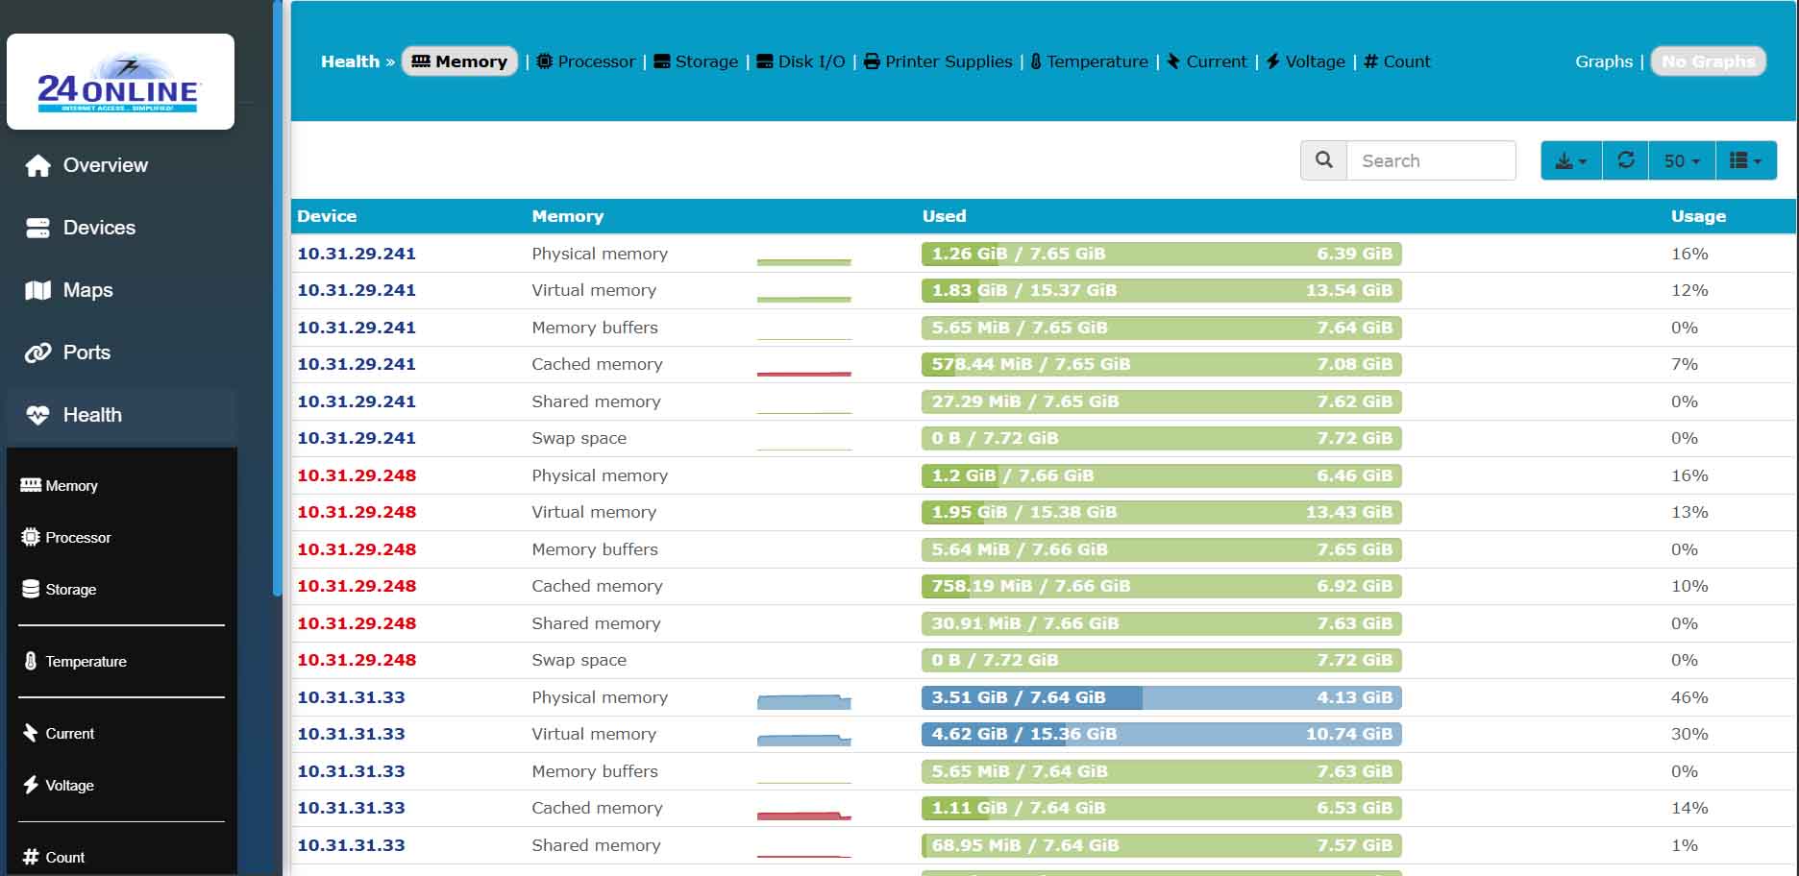Open Current in the sidebar submenu
Image resolution: width=1799 pixels, height=876 pixels.
point(59,734)
